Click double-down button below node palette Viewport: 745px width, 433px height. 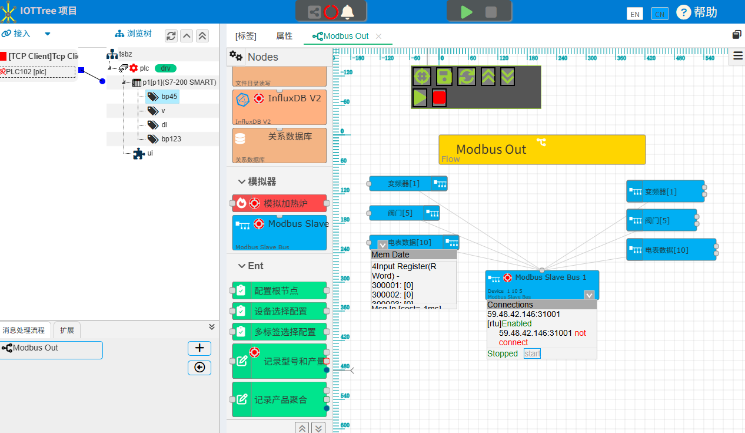click(x=318, y=428)
